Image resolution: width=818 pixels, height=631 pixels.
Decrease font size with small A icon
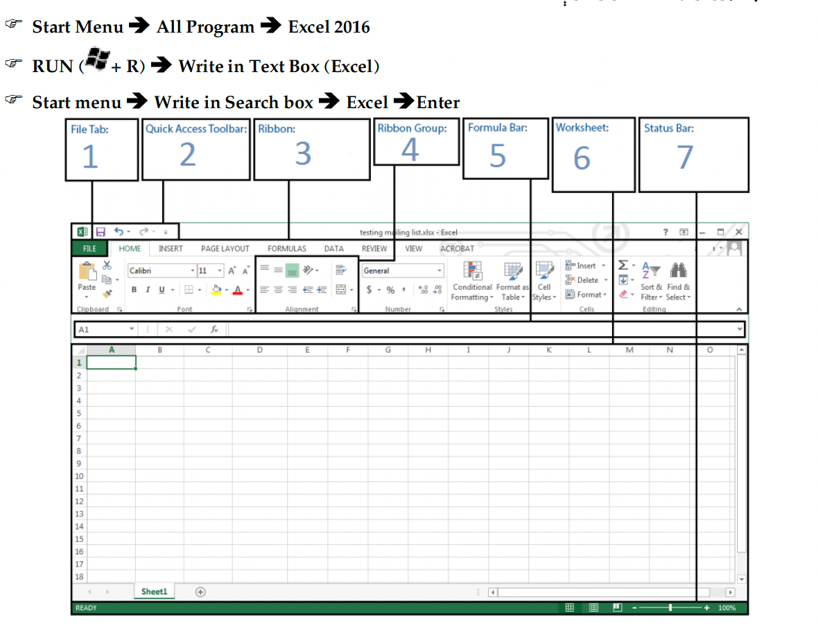(x=245, y=270)
